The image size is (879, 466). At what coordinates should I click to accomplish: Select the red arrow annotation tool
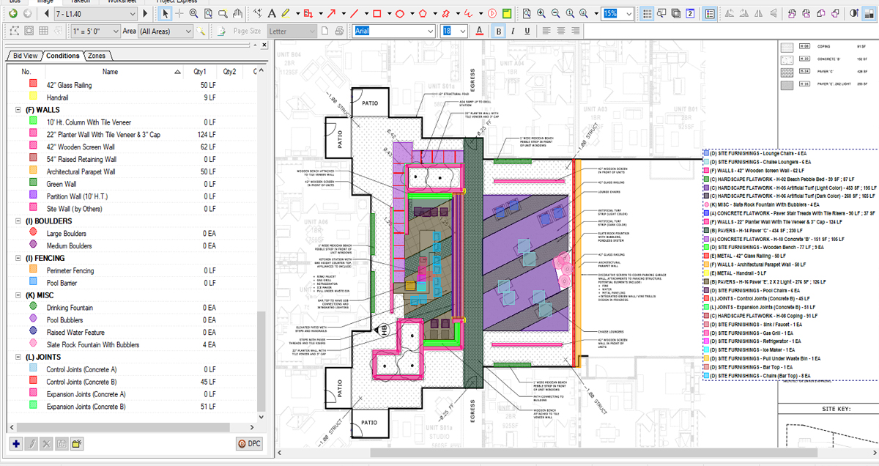[331, 14]
